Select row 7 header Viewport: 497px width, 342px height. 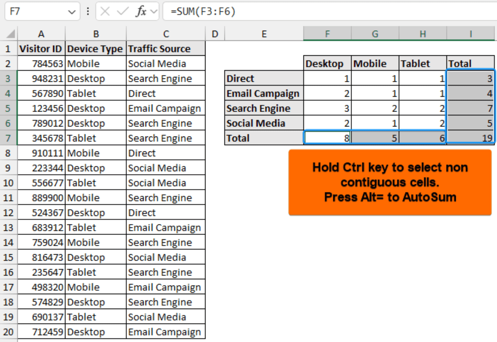pos(8,138)
